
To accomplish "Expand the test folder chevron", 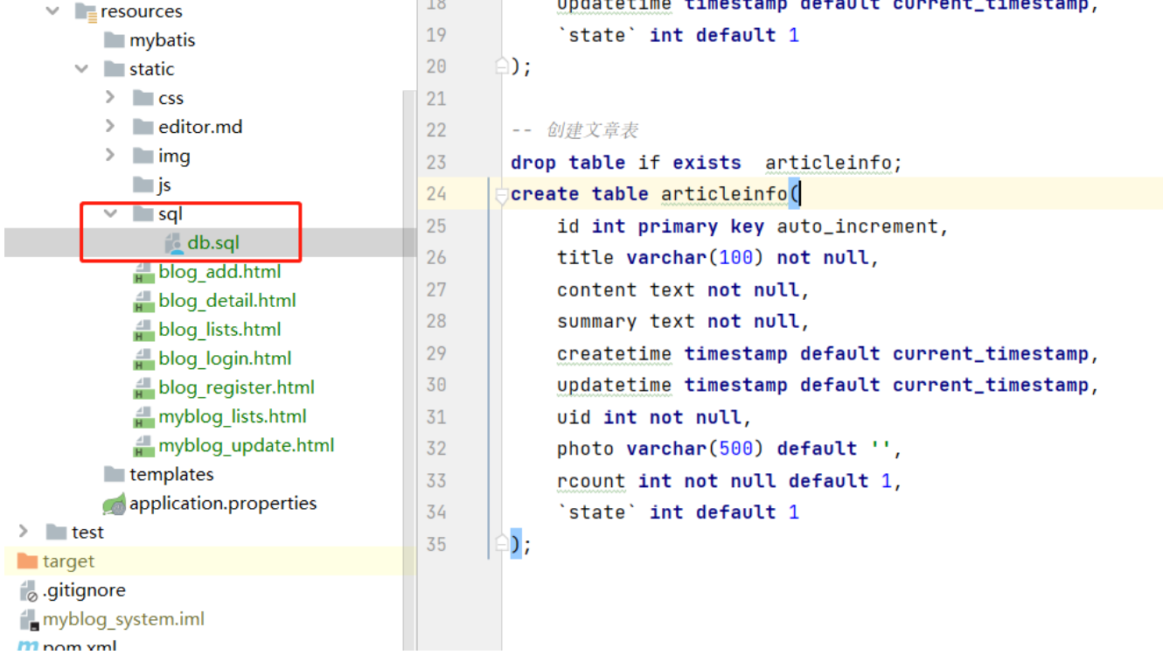I will [24, 531].
